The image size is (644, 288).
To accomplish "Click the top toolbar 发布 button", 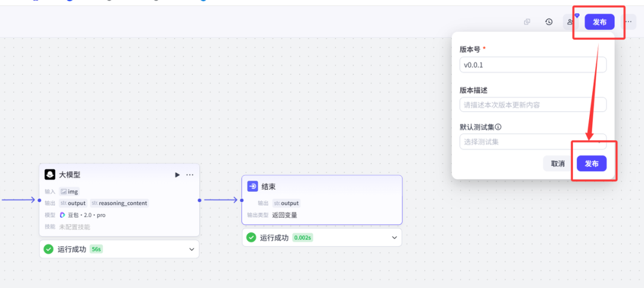I will [x=599, y=22].
